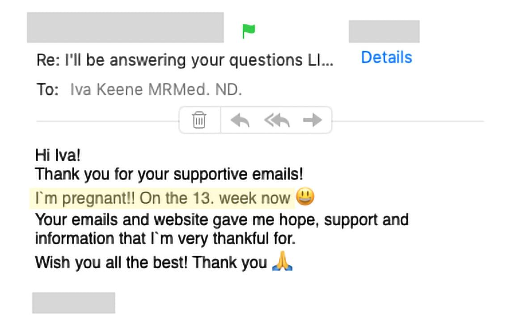Click the redacted date block near Details
Viewport: 507px width, 323px height.
[x=384, y=31]
